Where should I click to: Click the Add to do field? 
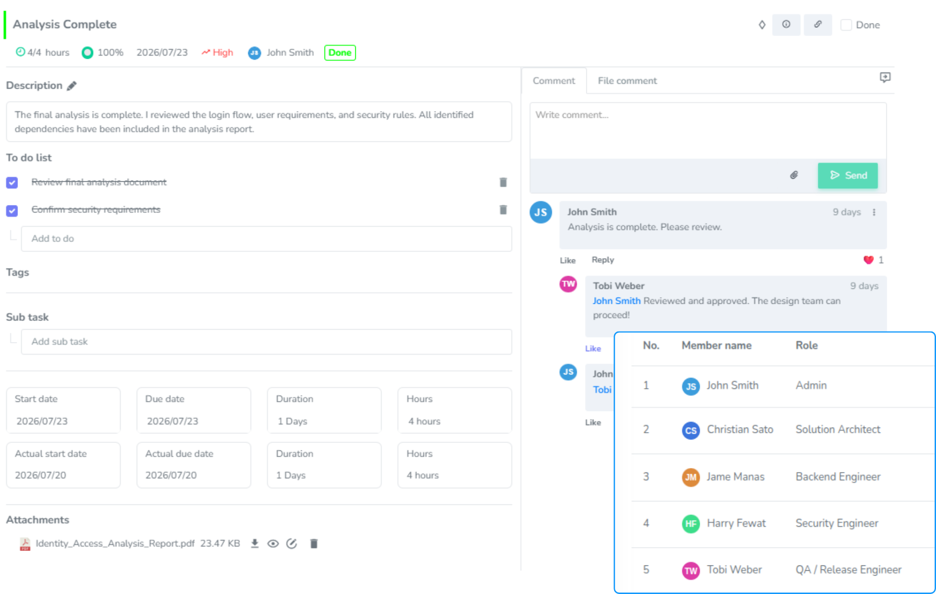tap(267, 239)
